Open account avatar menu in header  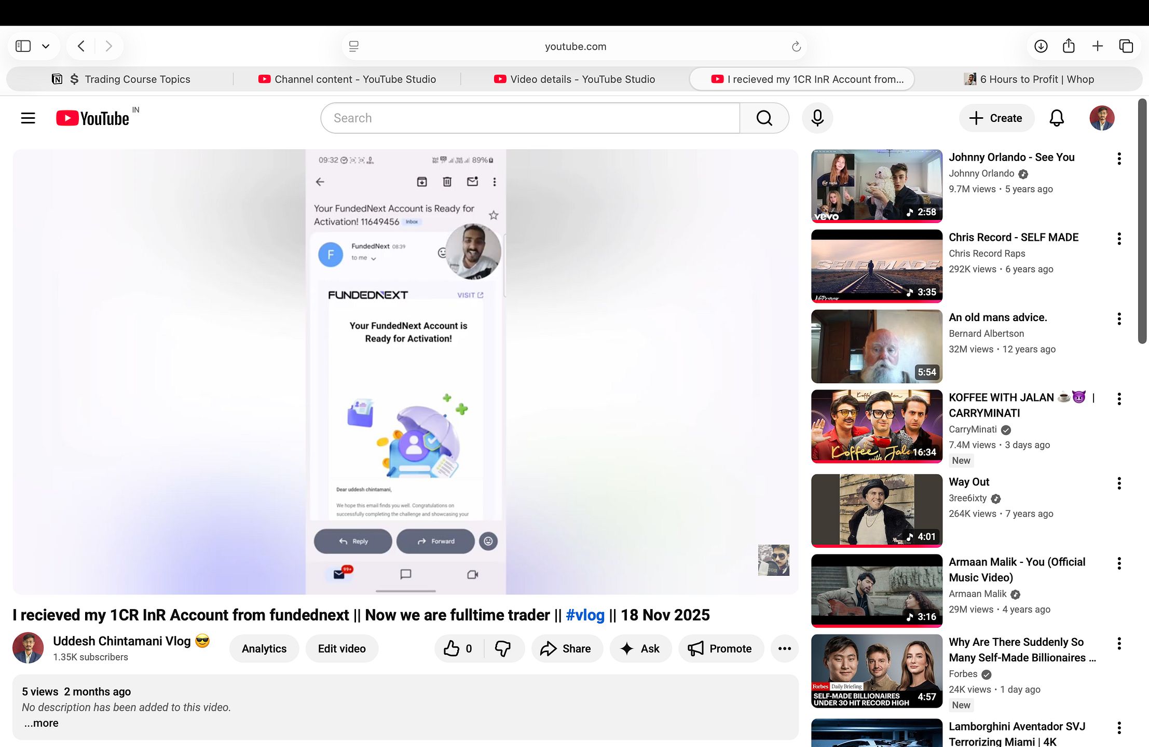(x=1102, y=118)
